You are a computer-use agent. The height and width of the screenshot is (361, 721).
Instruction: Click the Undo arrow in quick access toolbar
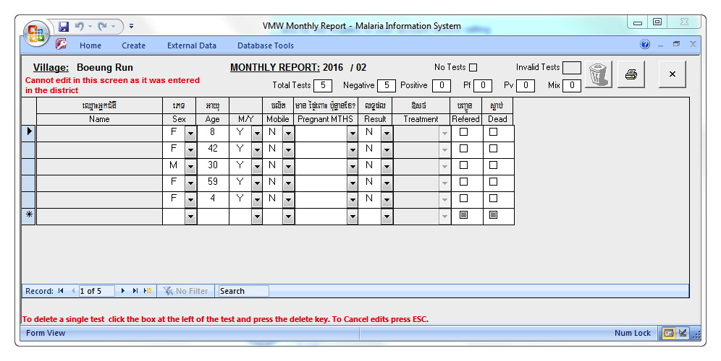pyautogui.click(x=79, y=26)
